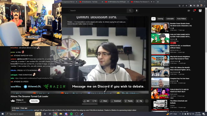This screenshot has height=116, width=207.
Task: Dislike the video with thumbs down
Action: [x=94, y=101]
